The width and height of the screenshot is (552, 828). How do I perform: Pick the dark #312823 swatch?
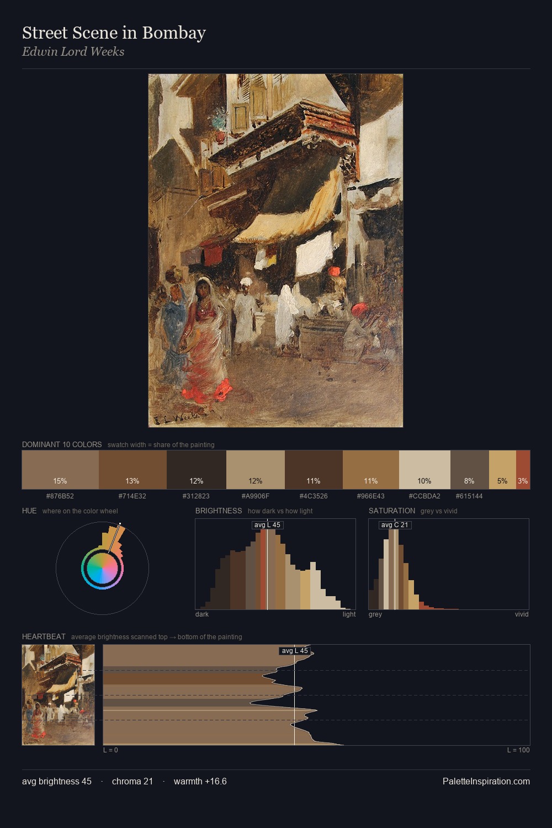(197, 470)
